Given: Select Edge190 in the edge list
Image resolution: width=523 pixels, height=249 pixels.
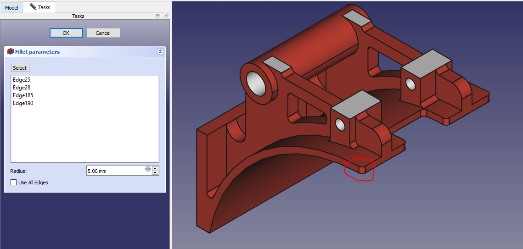Looking at the screenshot, I should (23, 103).
